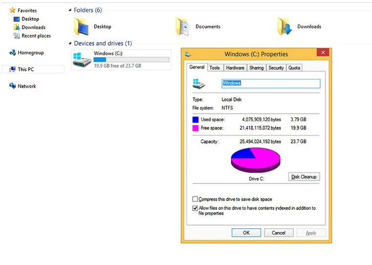The image size is (372, 265).
Task: Click the 'Documents' folder name
Action: [208, 27]
